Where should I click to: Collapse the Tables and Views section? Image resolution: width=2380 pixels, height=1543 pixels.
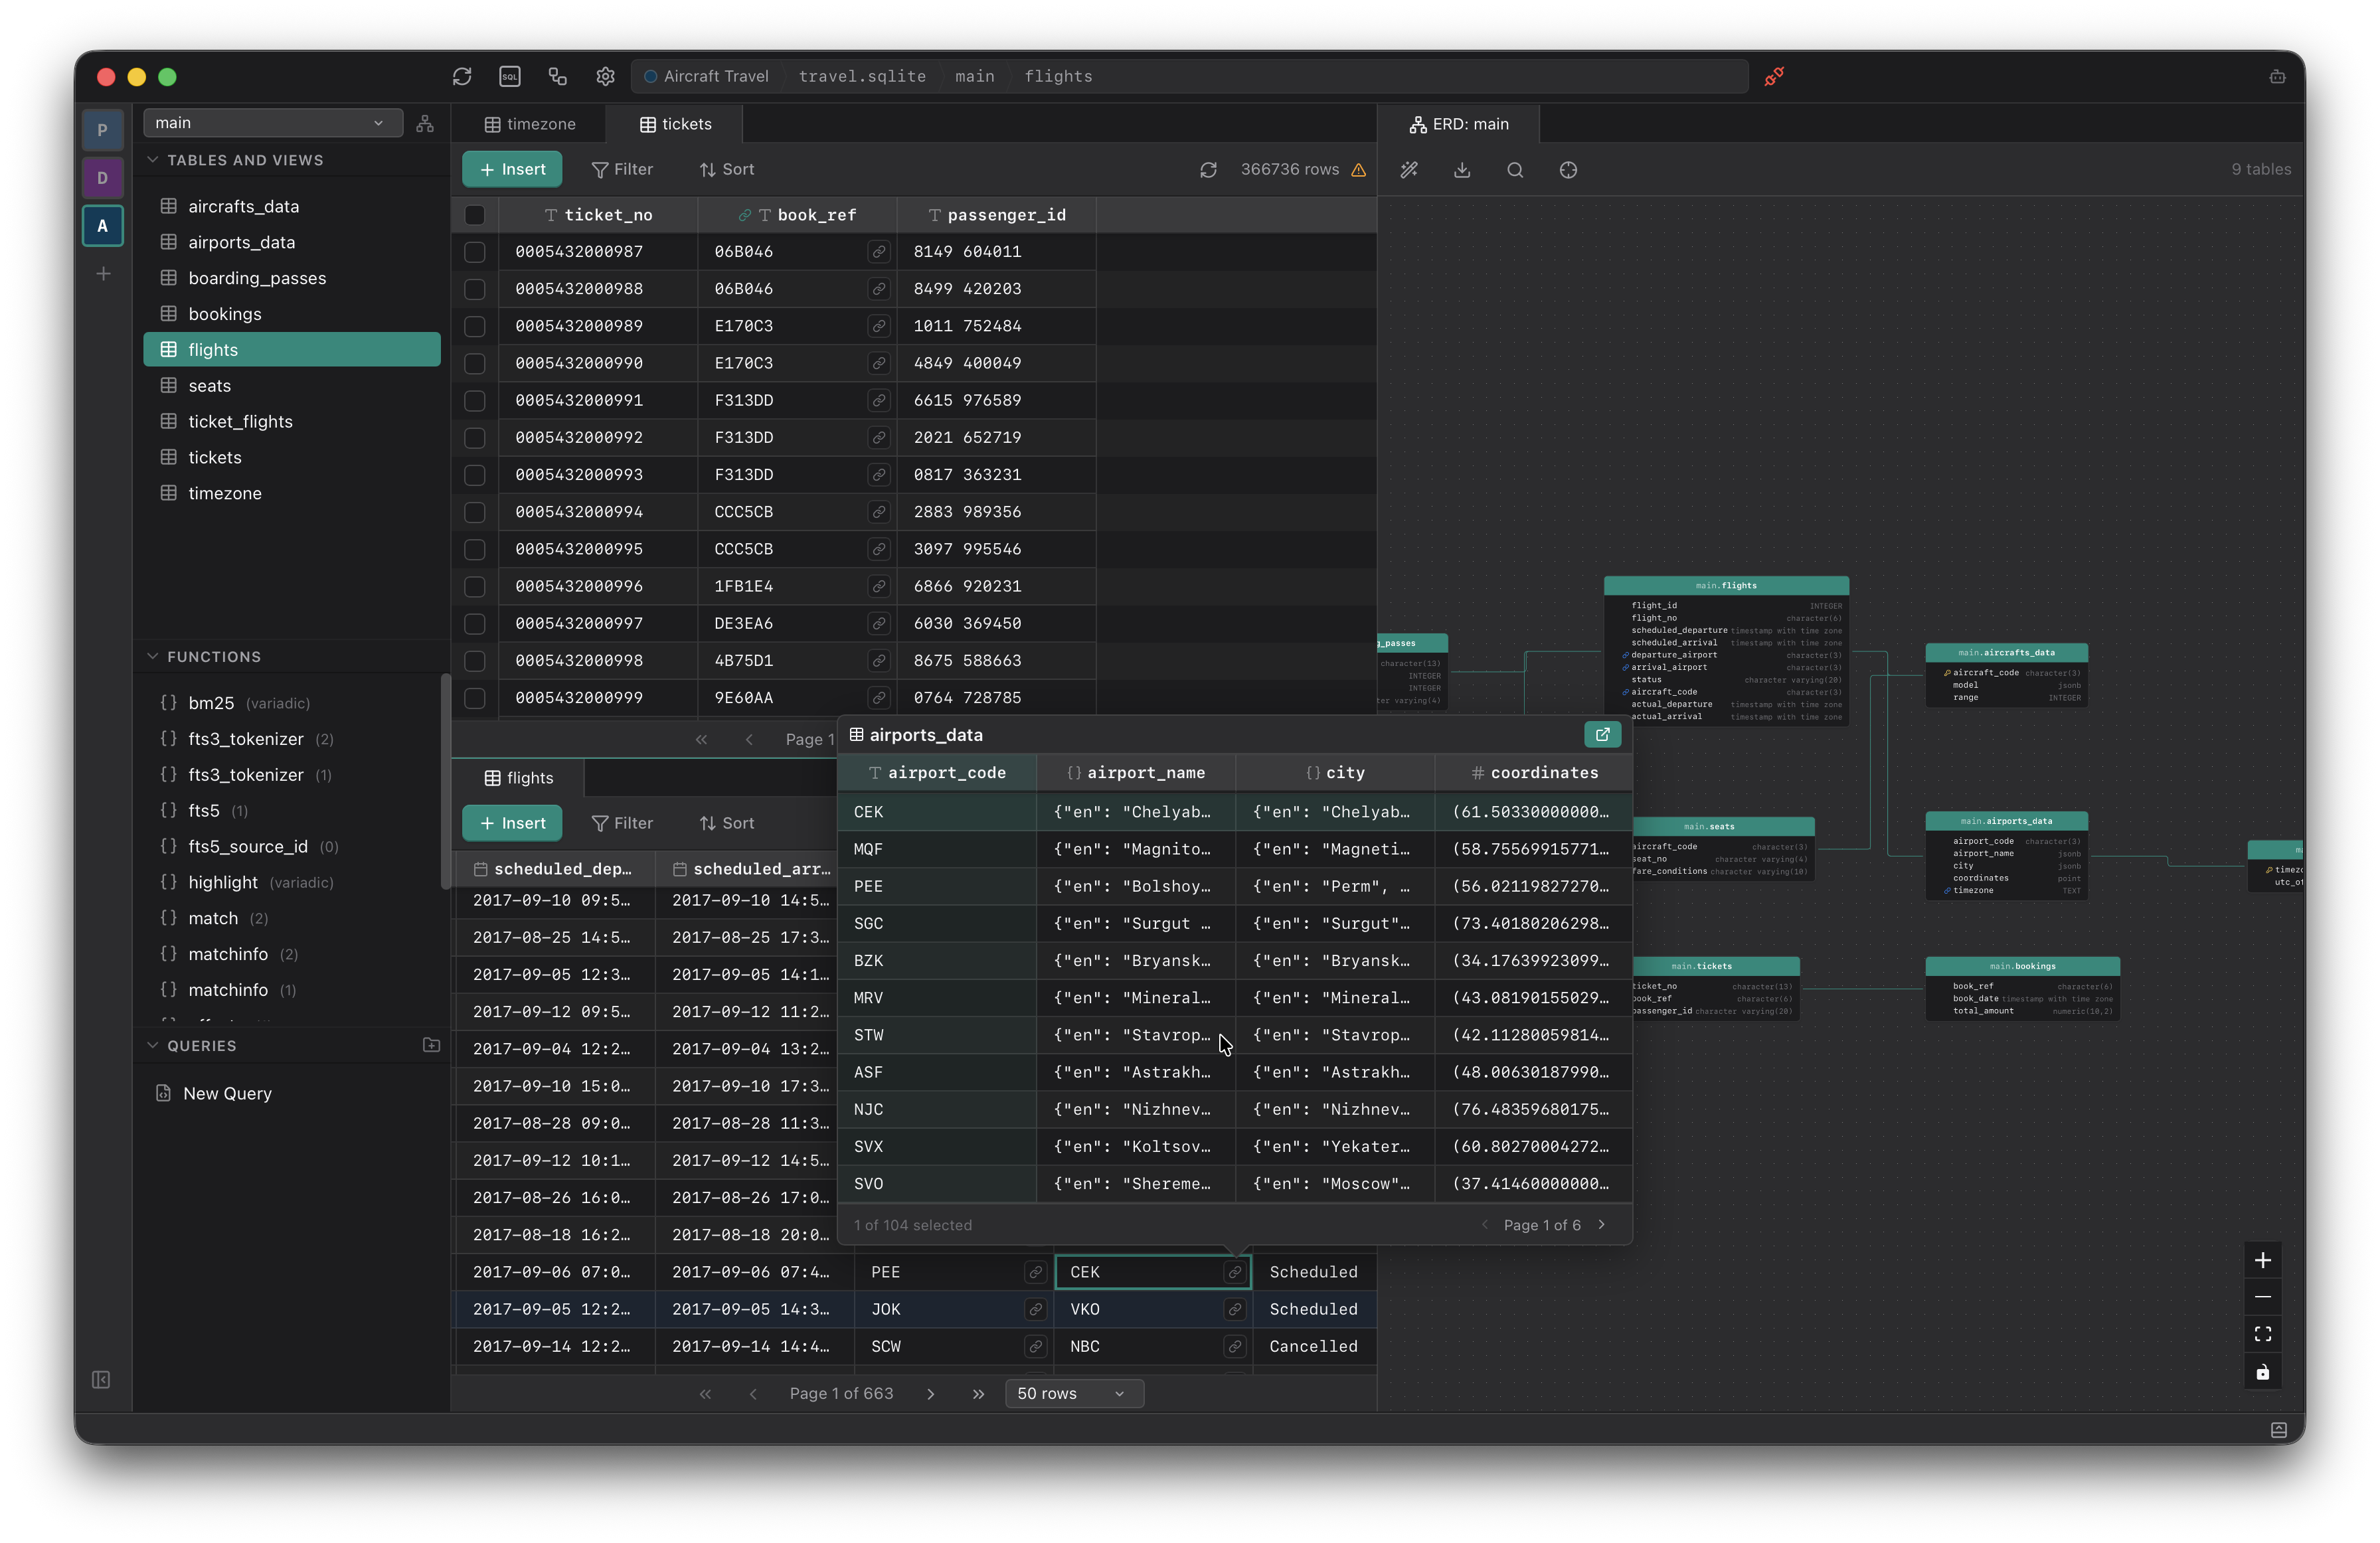tap(153, 160)
